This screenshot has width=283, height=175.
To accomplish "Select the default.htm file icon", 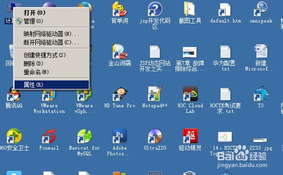I will pyautogui.click(x=225, y=10).
